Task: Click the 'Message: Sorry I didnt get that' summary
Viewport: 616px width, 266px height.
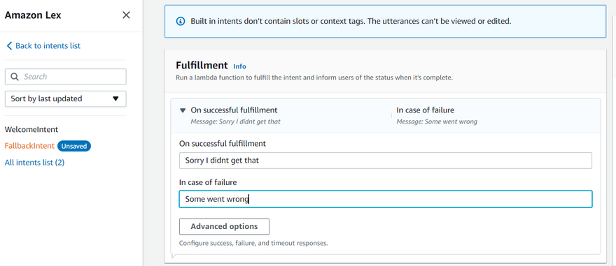Action: pyautogui.click(x=236, y=121)
